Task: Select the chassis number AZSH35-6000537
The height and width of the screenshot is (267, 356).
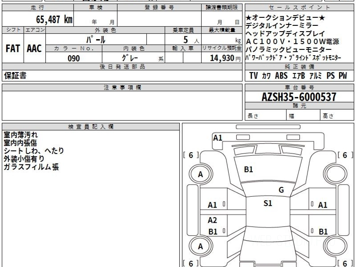Action: pyautogui.click(x=299, y=97)
